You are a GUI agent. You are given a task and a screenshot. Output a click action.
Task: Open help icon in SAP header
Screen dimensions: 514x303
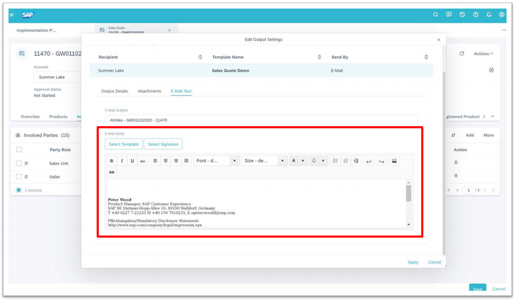pyautogui.click(x=476, y=15)
